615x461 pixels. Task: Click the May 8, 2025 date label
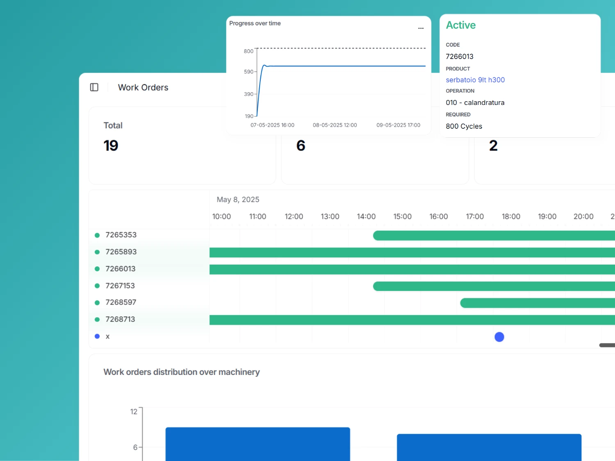pyautogui.click(x=238, y=200)
